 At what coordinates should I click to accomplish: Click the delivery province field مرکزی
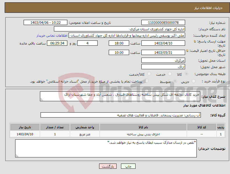point(163,60)
